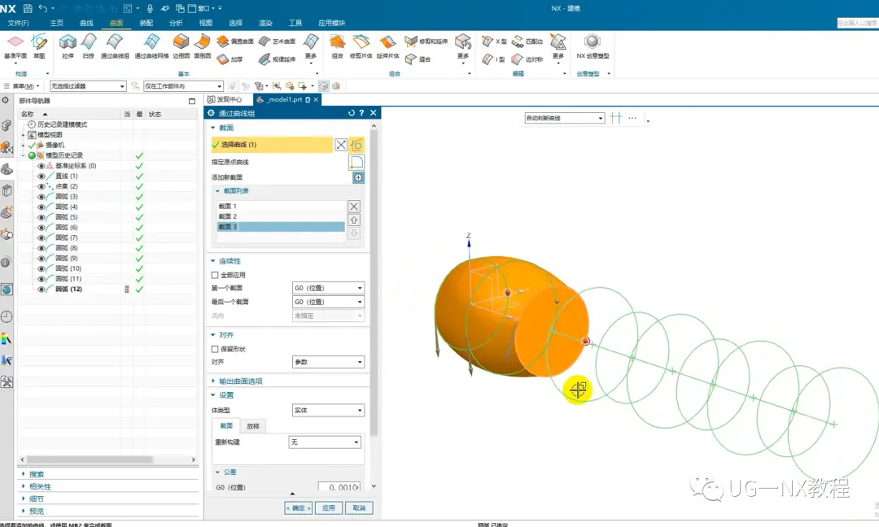Screen dimensions: 879x527
Task: Open the NX 创意塑型 tool
Action: click(x=593, y=42)
